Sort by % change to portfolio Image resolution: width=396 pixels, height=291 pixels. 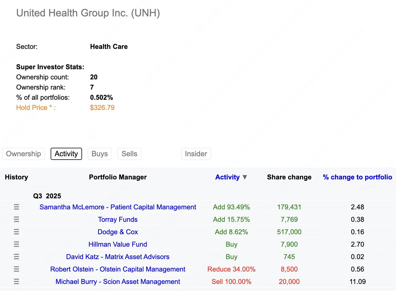[x=357, y=177]
